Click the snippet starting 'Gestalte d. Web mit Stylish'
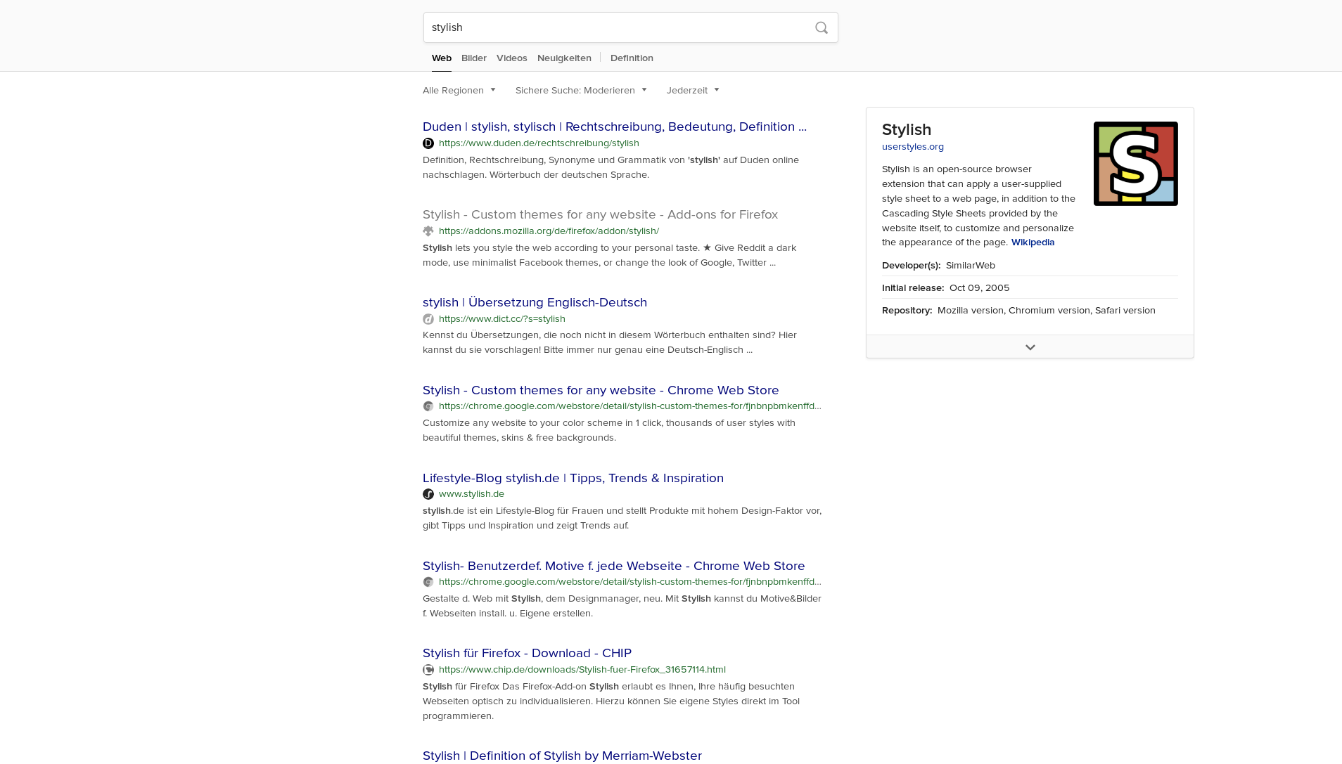The height and width of the screenshot is (764, 1342). pos(622,606)
